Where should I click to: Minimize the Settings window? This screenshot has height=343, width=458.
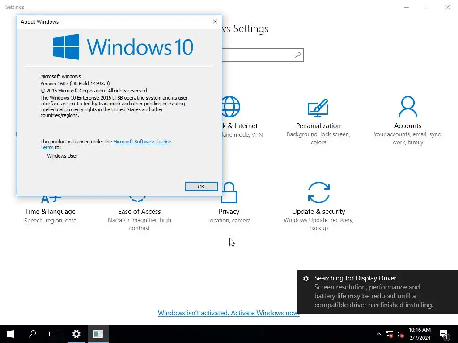(406, 7)
